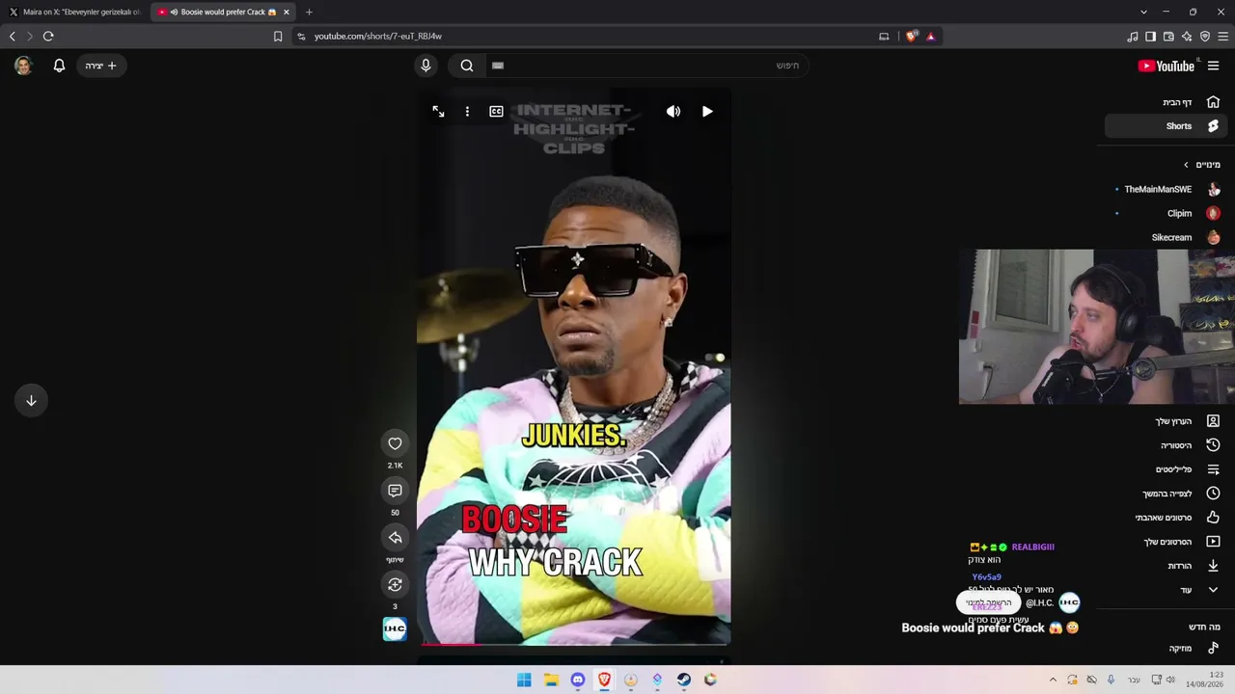1235x694 pixels.
Task: Go back to the previous page
Action: point(13,37)
